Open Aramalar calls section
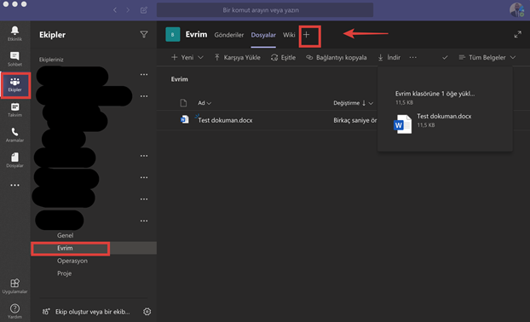This screenshot has height=322, width=530. pyautogui.click(x=14, y=135)
